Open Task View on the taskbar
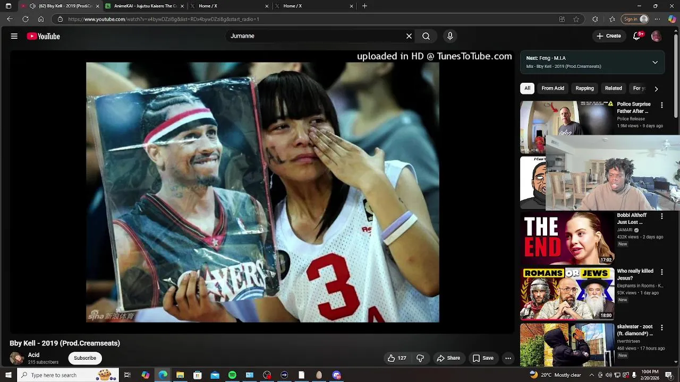The width and height of the screenshot is (680, 382). coord(127,375)
